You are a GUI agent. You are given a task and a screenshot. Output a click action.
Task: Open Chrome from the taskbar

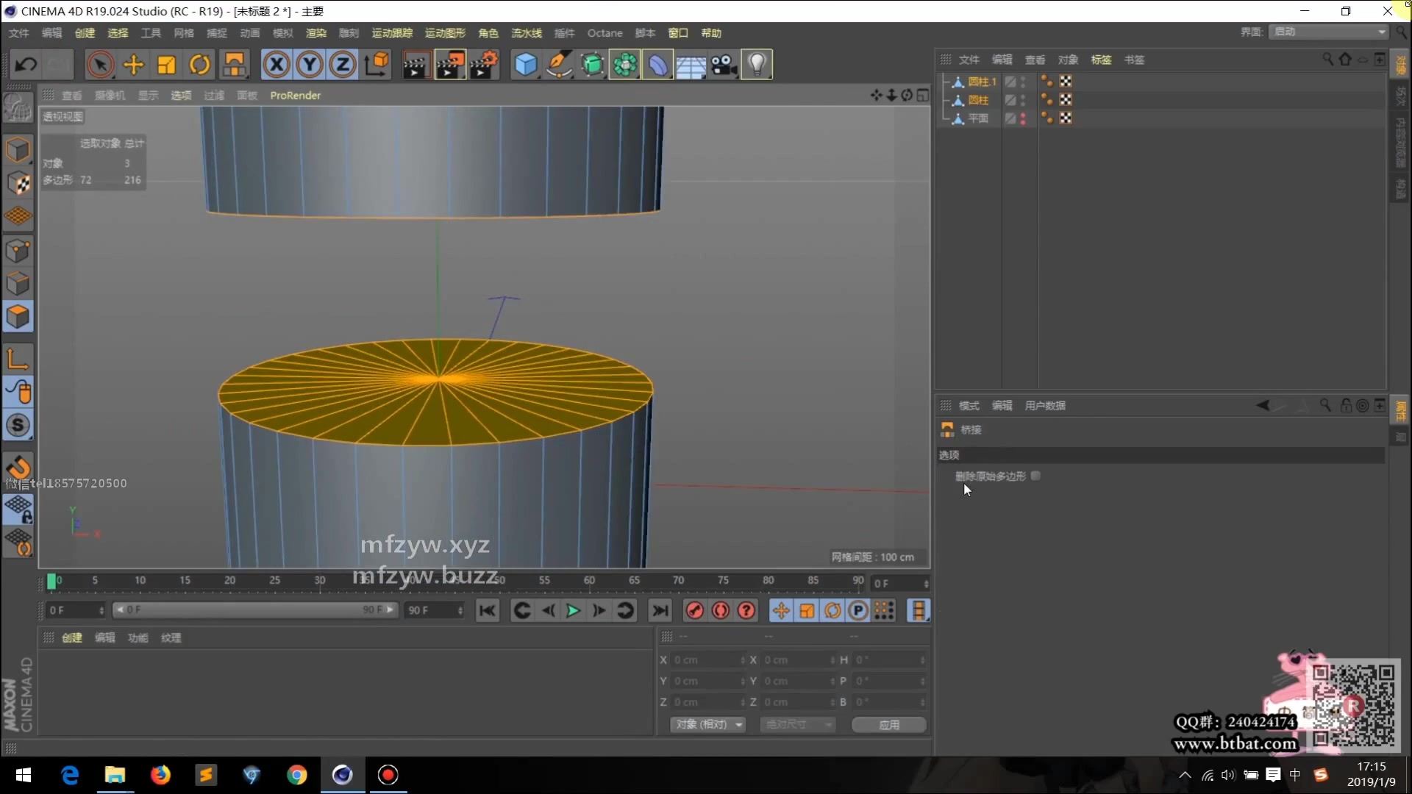tap(297, 775)
